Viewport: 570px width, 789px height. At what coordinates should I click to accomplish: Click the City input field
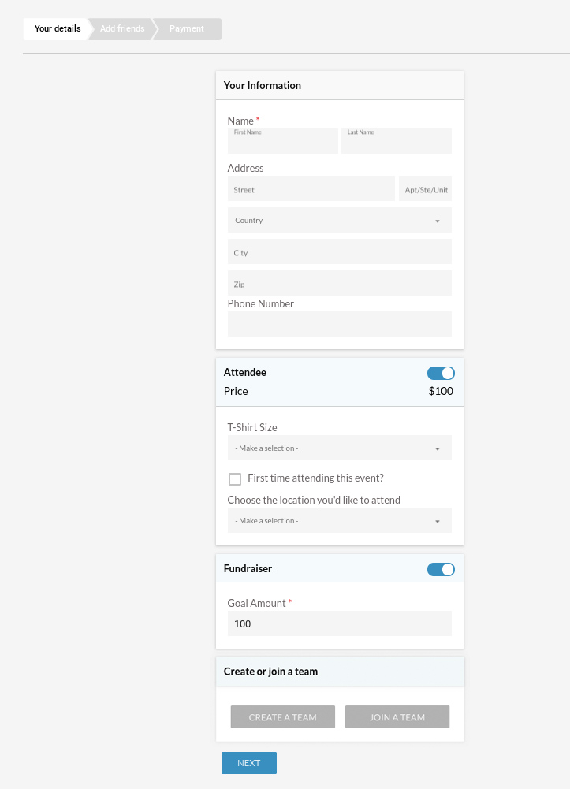[x=340, y=251]
